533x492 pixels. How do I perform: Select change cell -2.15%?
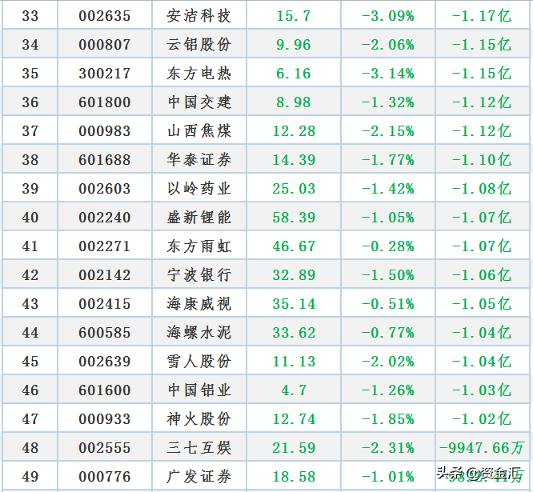click(388, 131)
